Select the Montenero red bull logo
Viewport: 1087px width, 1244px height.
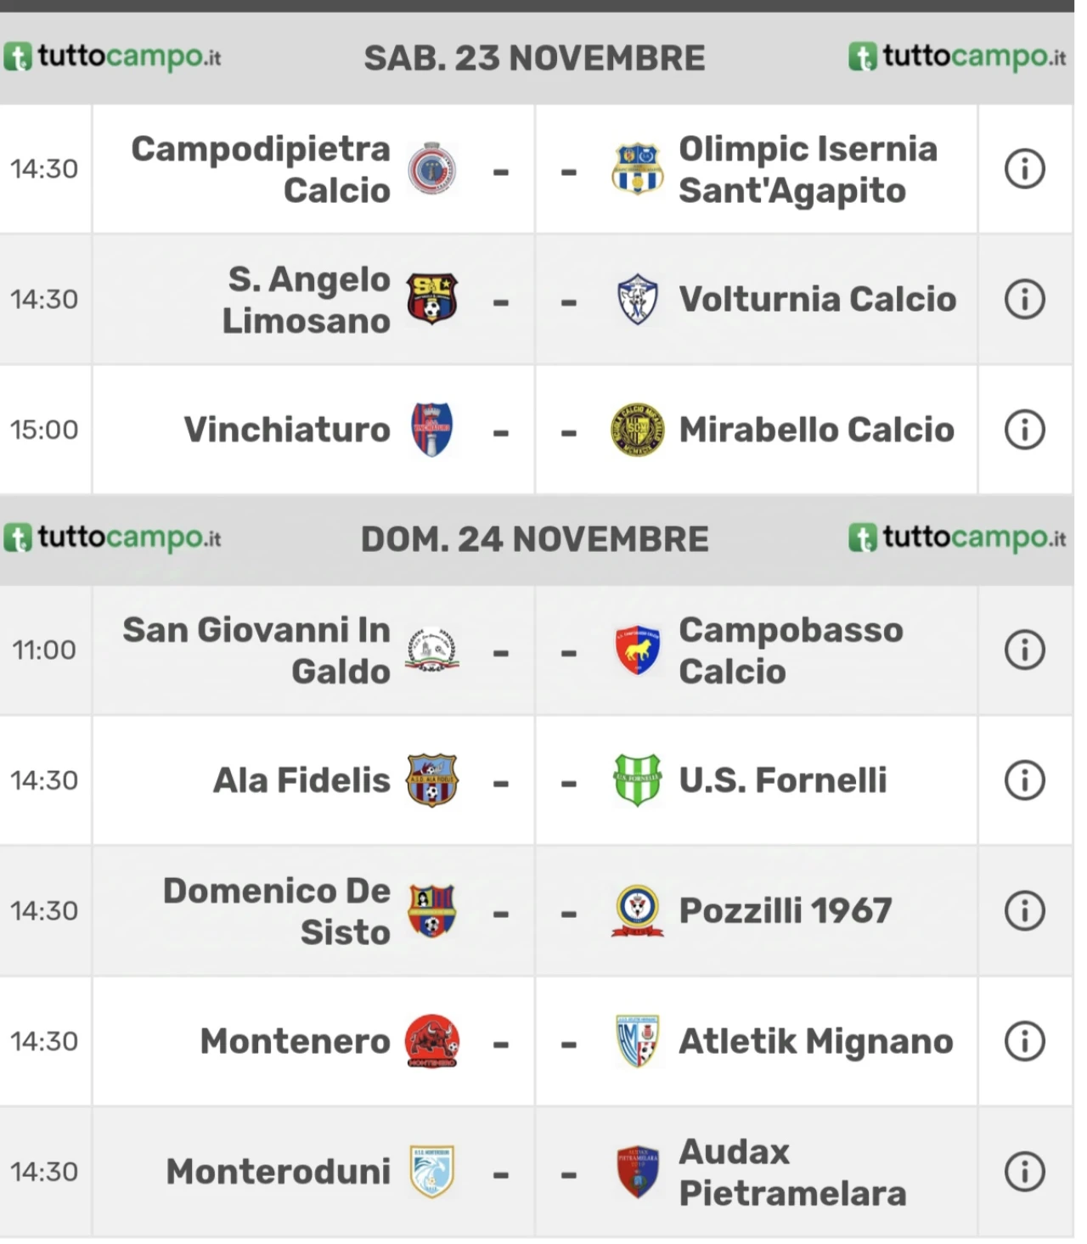point(432,1041)
